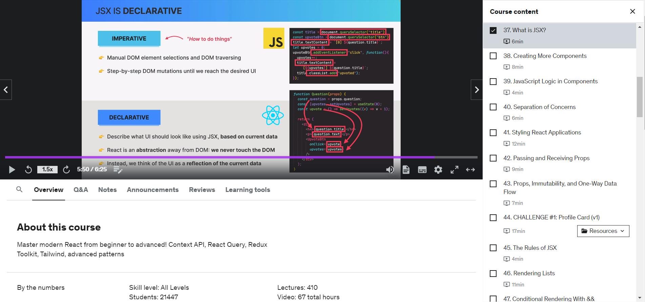Go to next lecture with right chevron
Screen dimensions: 645x302
(x=477, y=90)
